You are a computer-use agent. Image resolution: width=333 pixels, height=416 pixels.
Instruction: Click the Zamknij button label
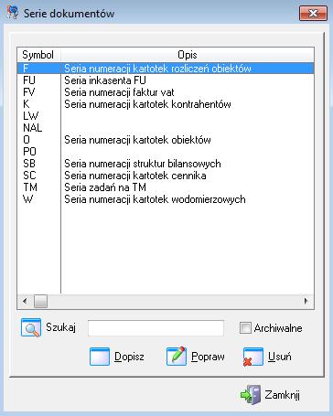(x=282, y=395)
